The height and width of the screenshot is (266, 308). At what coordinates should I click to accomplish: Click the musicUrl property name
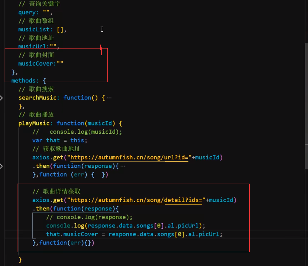pyautogui.click(x=32, y=46)
